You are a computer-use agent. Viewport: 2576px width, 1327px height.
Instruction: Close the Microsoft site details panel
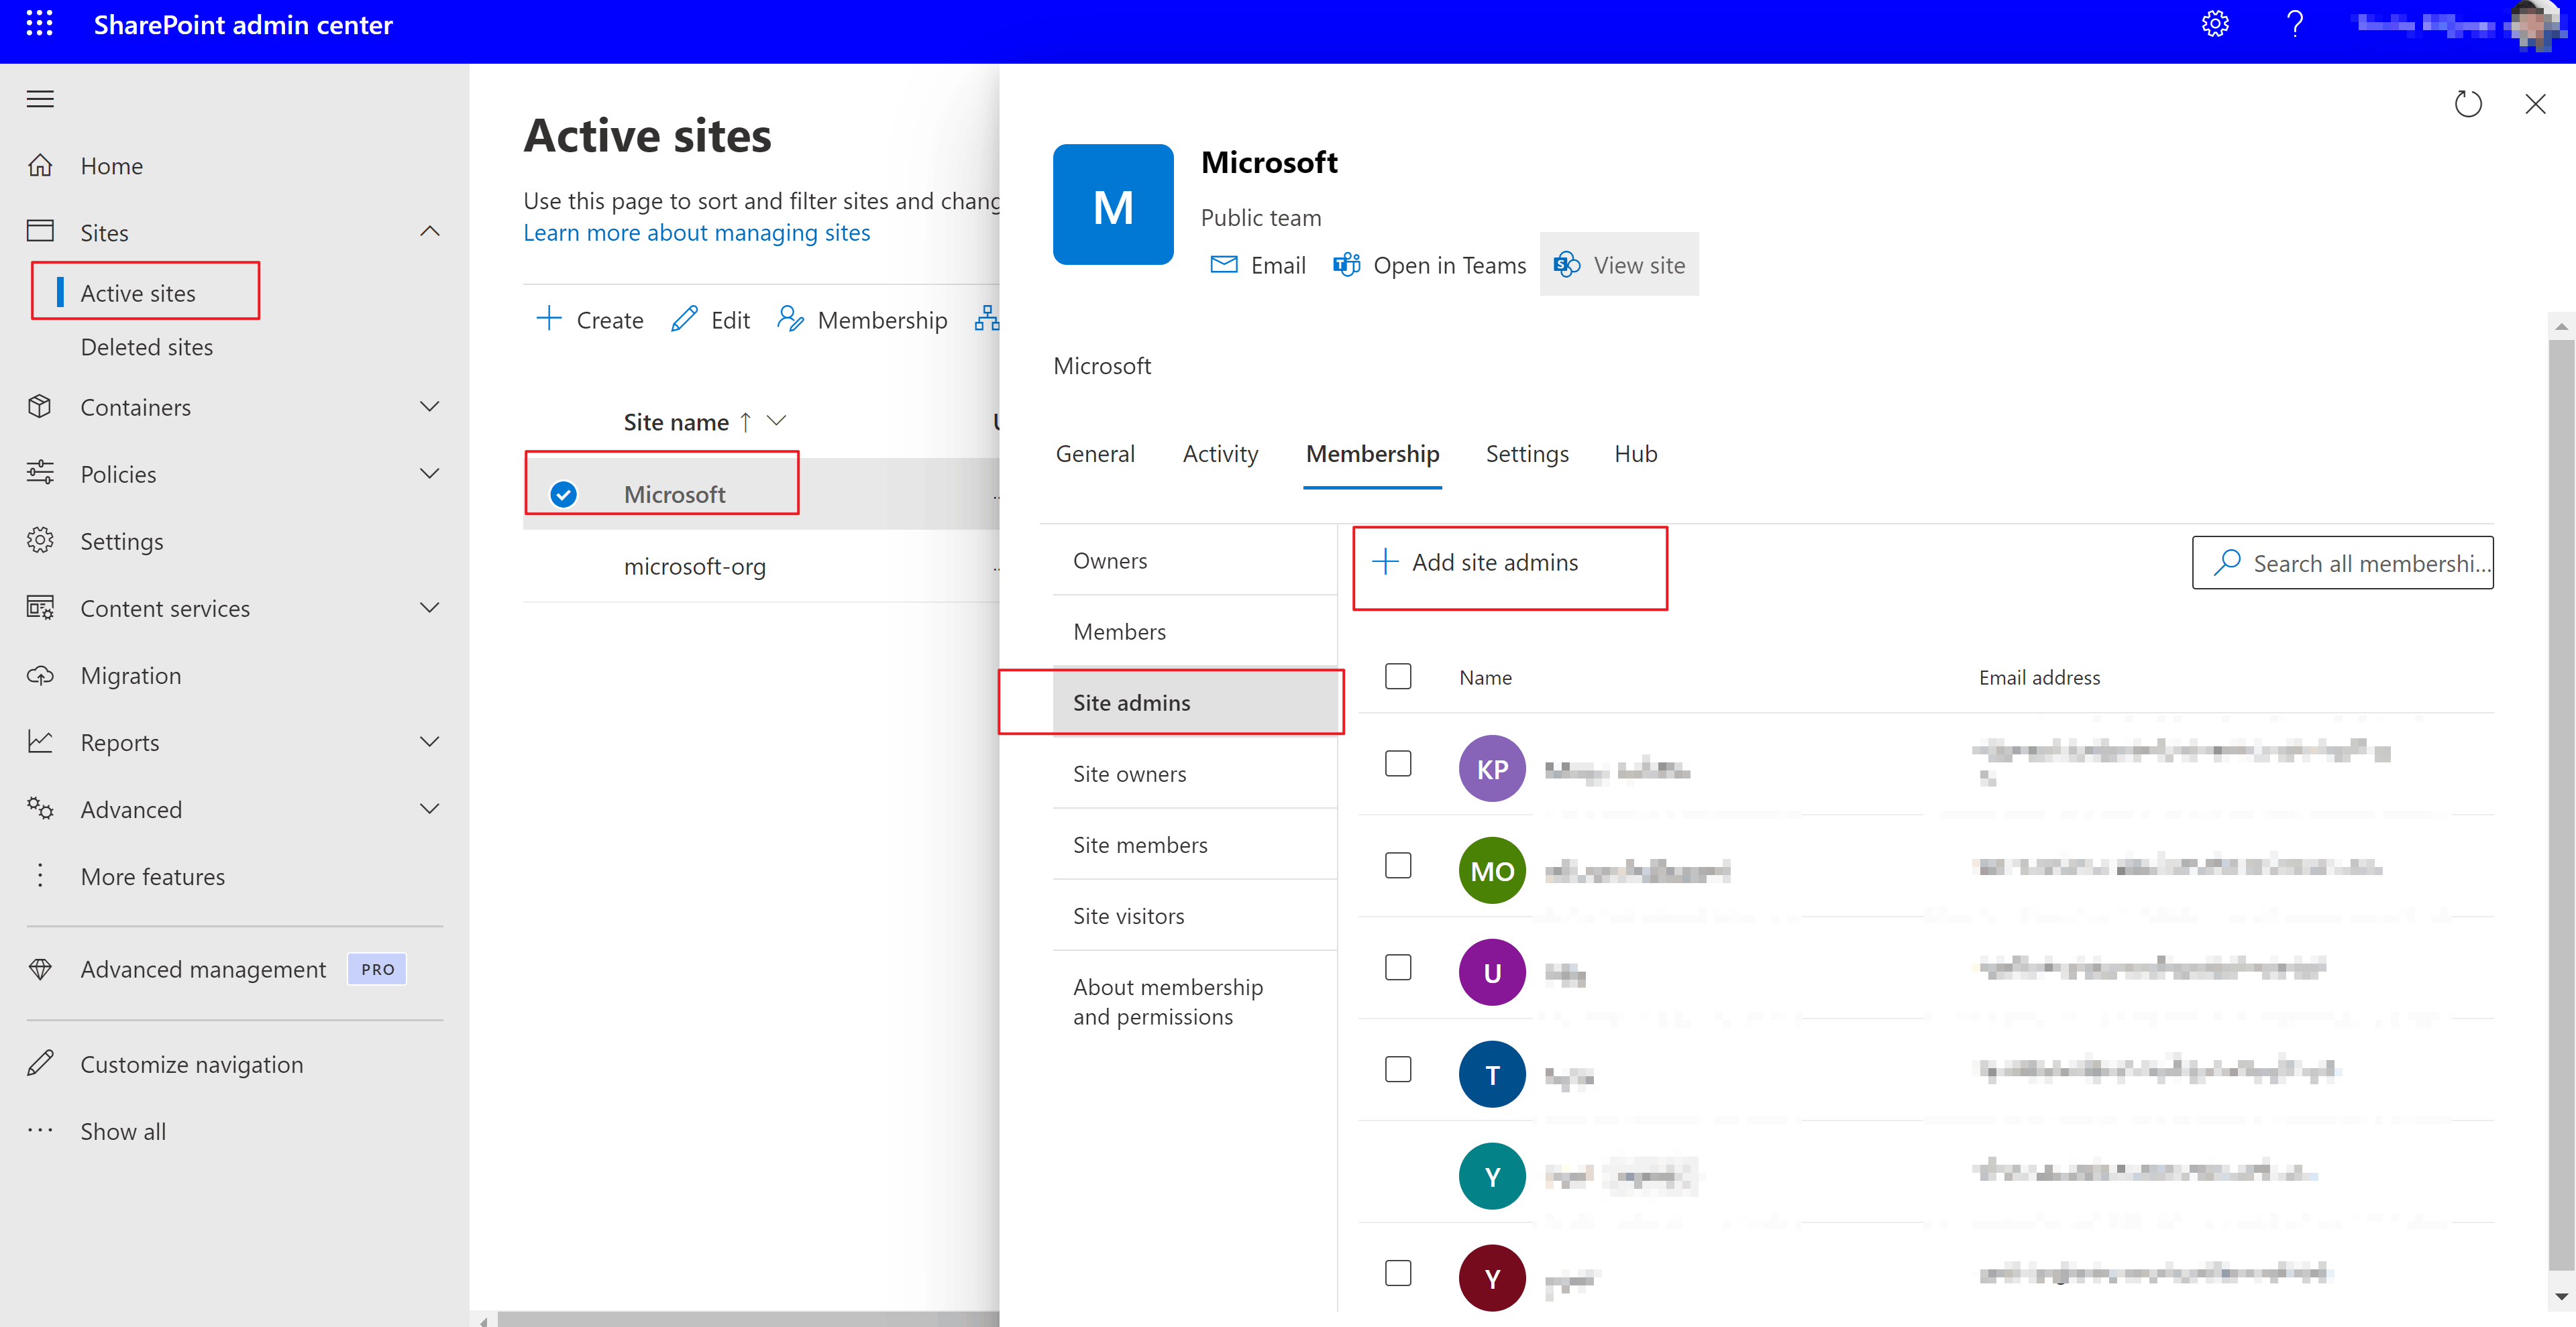pos(2535,104)
